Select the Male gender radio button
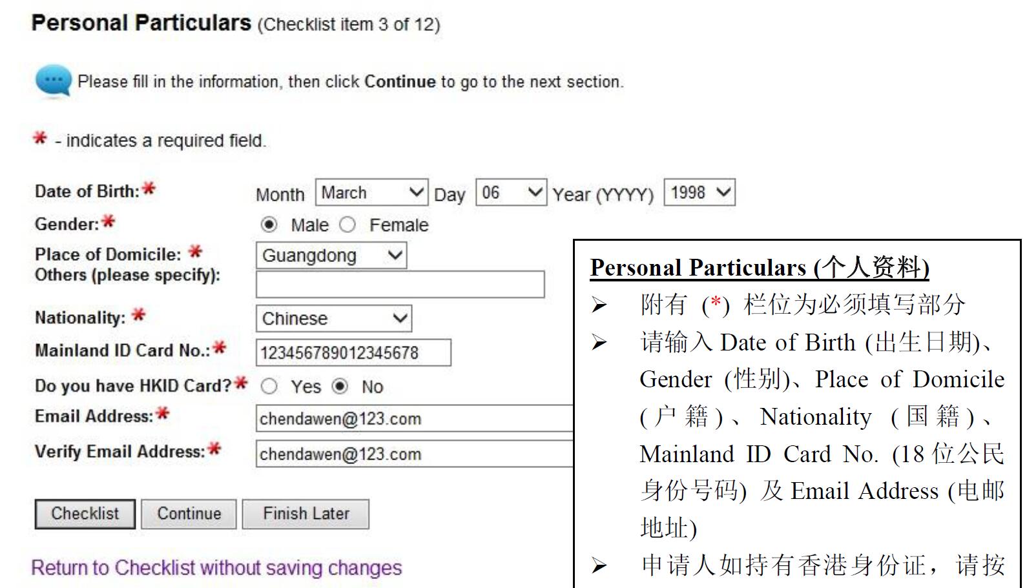 click(x=269, y=225)
